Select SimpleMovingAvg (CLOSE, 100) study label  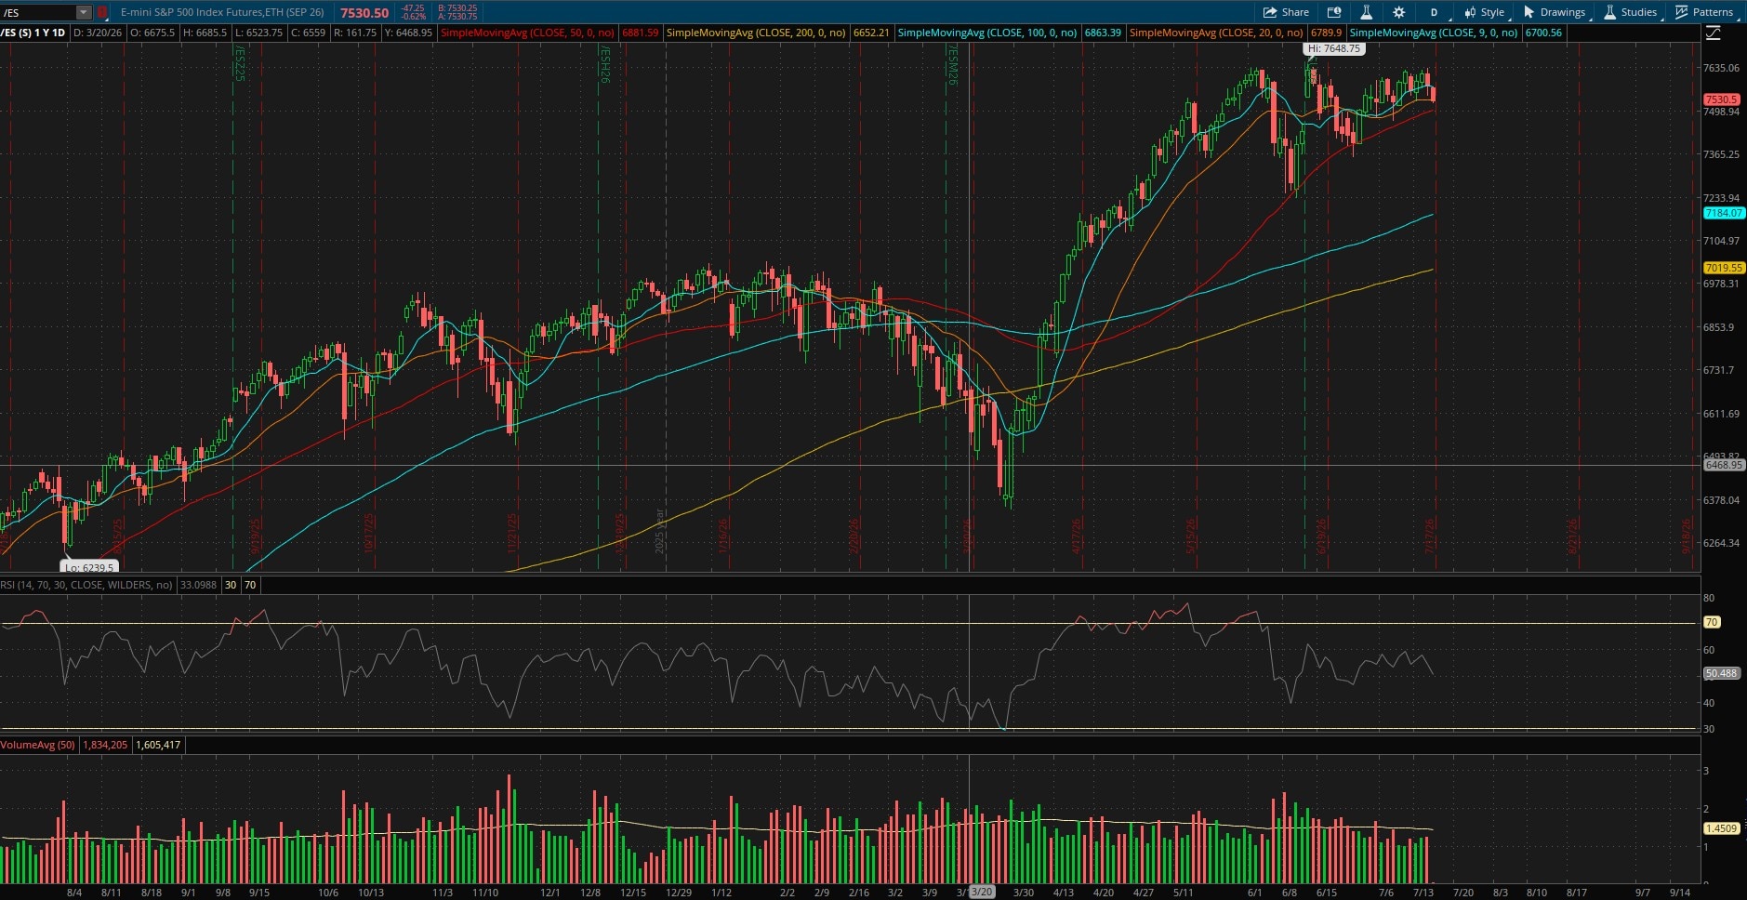coord(987,33)
